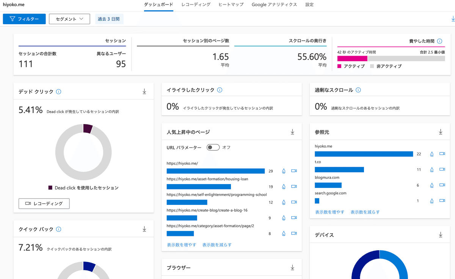The image size is (455, 279).
Task: Click 表示数を減らす under popular pages
Action: pos(217,245)
